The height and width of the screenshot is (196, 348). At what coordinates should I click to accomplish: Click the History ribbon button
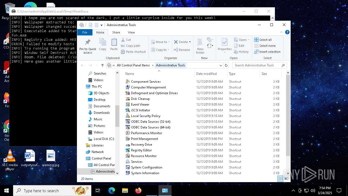241,52
